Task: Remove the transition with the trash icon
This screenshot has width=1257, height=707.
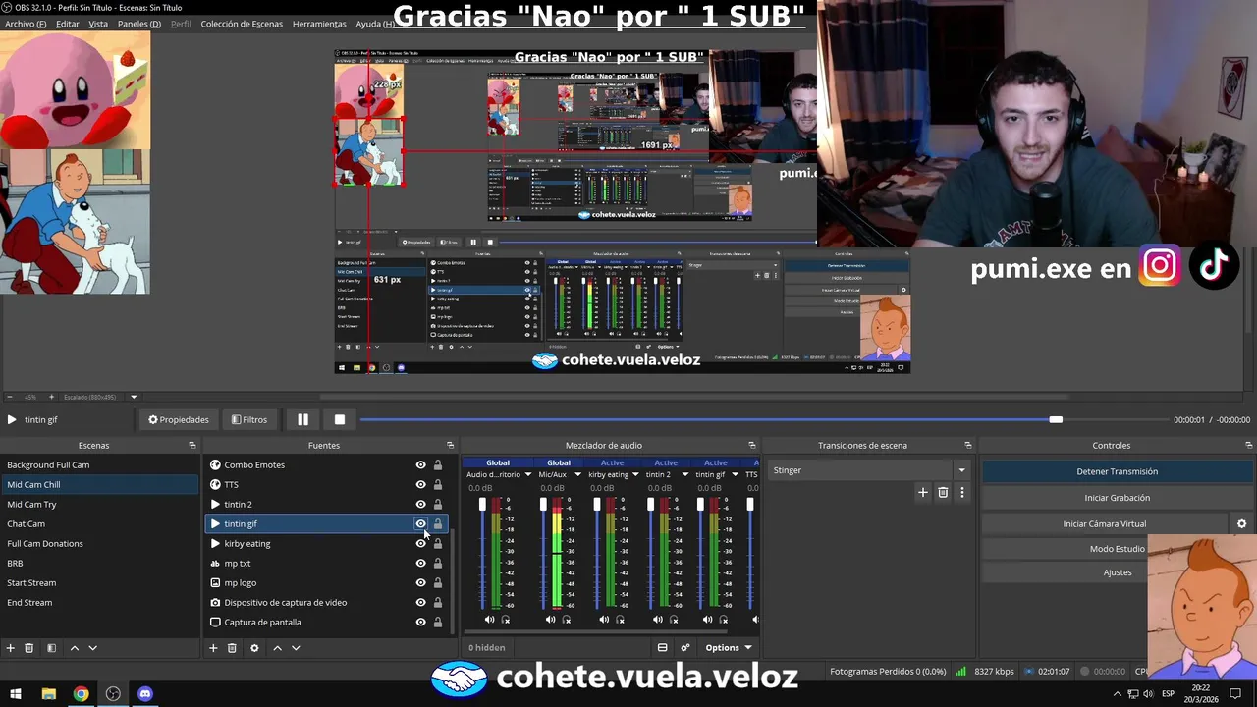Action: [x=943, y=493]
